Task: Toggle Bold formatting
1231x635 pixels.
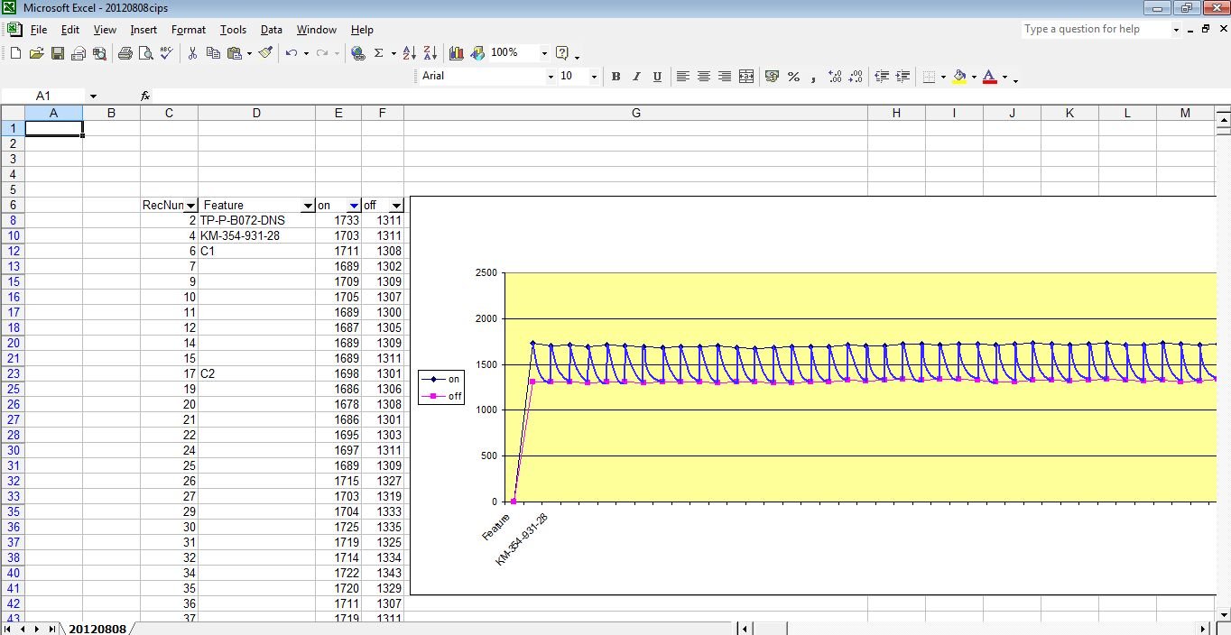Action: click(x=615, y=77)
